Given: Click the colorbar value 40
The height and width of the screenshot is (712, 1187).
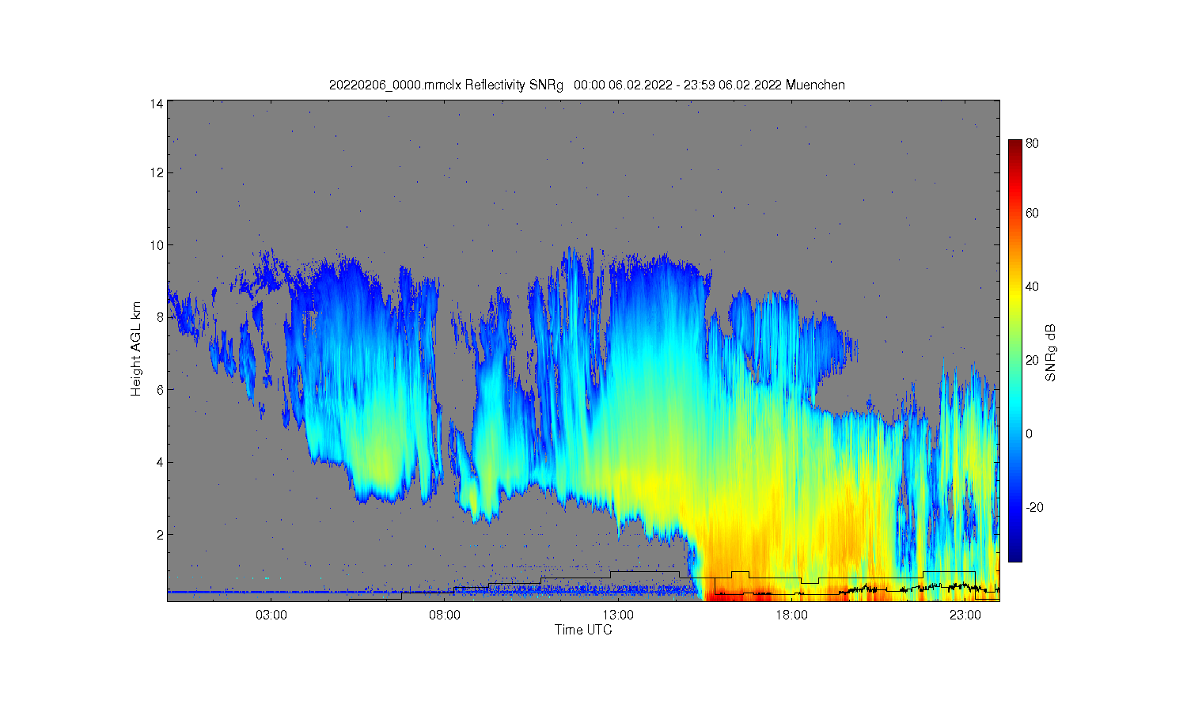Looking at the screenshot, I should coord(1032,286).
